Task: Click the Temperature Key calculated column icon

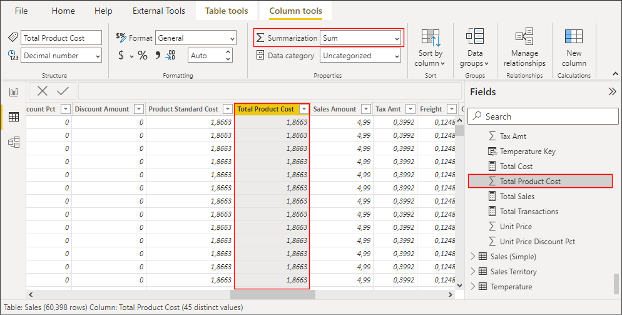Action: (x=492, y=152)
